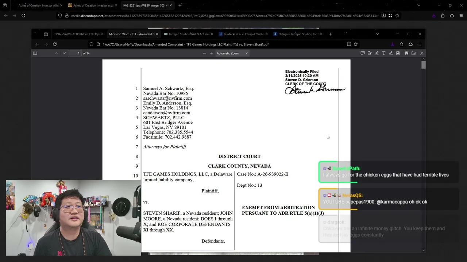This screenshot has width=467, height=262.
Task: Select the PDF add-text tool
Action: click(x=384, y=53)
